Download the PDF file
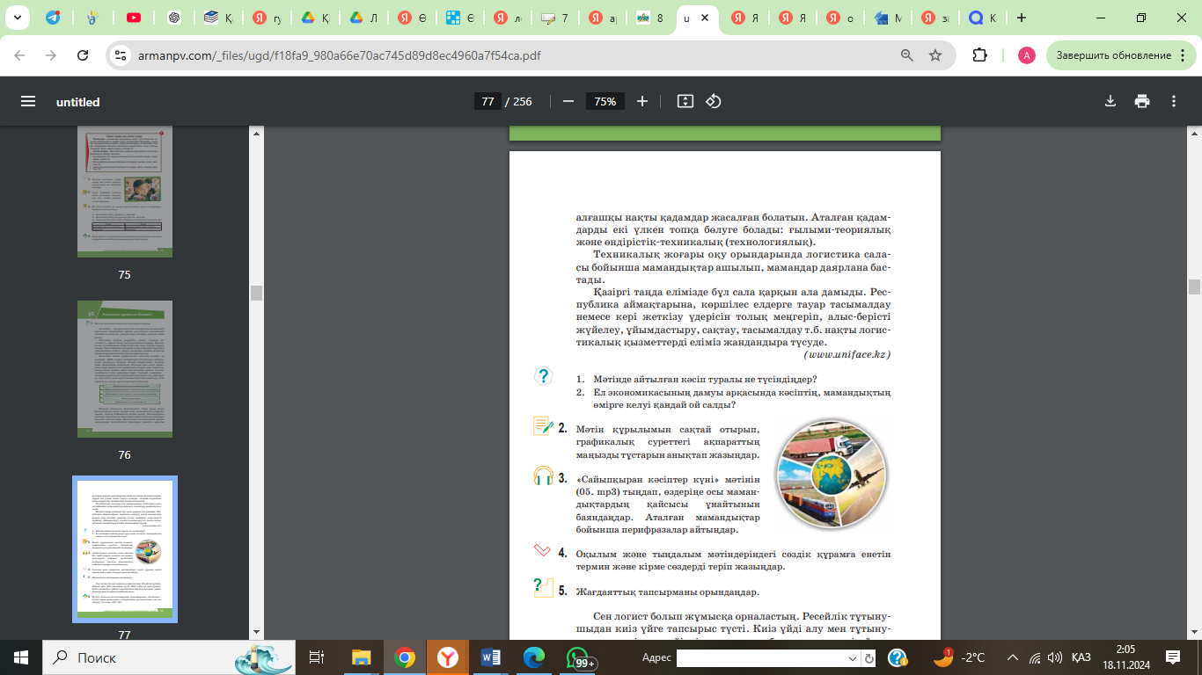This screenshot has height=675, width=1202. tap(1110, 101)
